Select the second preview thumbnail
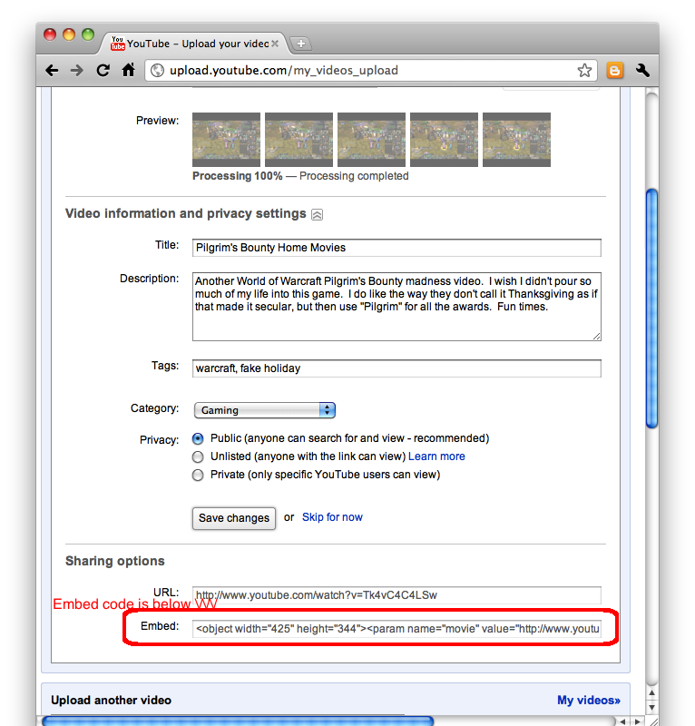Screen dimensions: 695x726 (299, 140)
